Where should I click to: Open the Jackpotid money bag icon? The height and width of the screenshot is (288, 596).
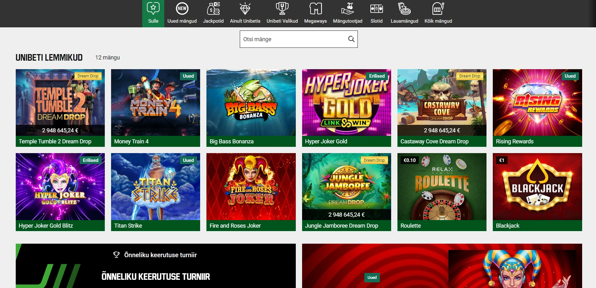[213, 8]
